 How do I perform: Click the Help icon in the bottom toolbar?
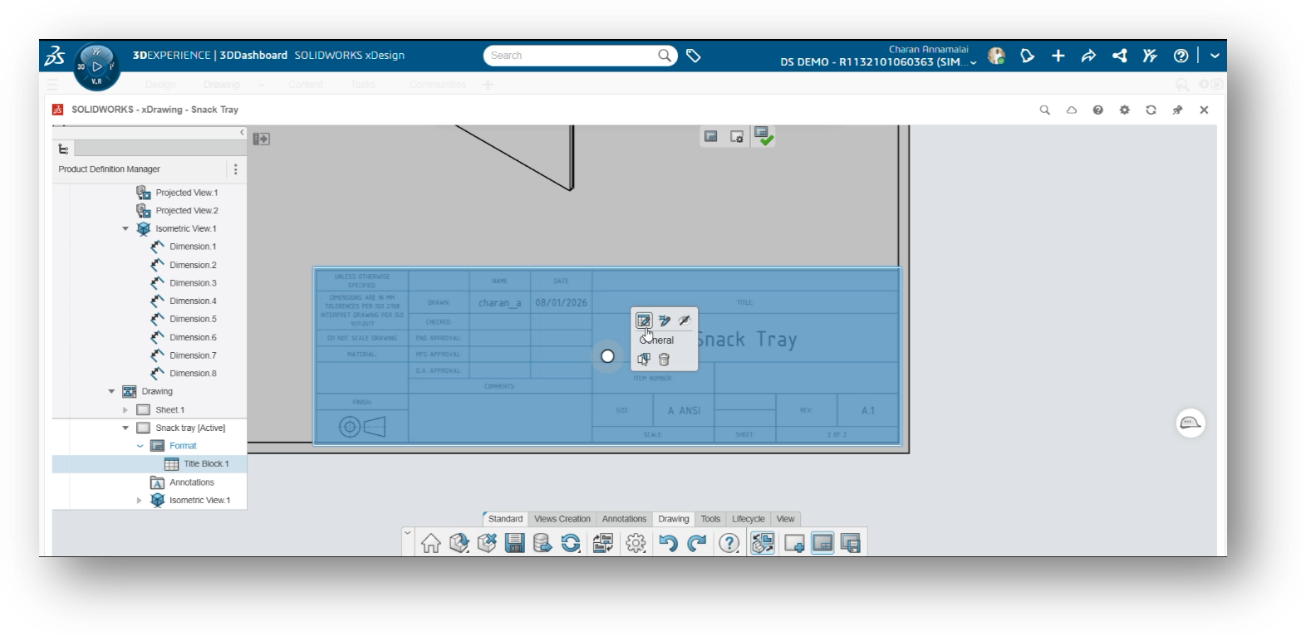point(729,543)
